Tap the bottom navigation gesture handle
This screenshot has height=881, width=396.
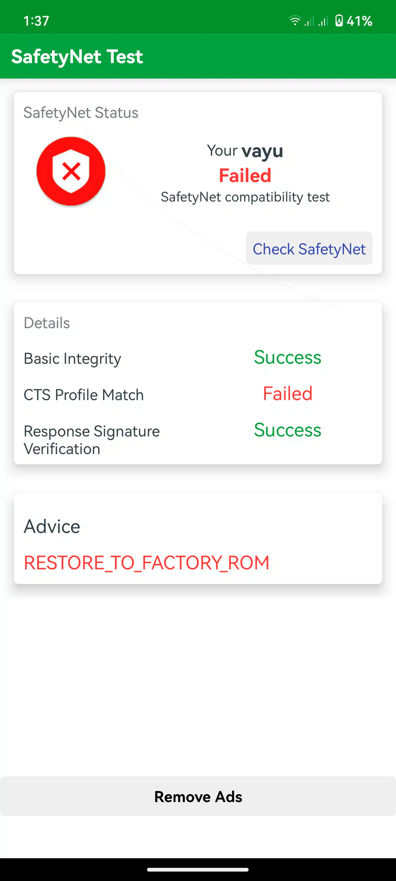[x=198, y=870]
